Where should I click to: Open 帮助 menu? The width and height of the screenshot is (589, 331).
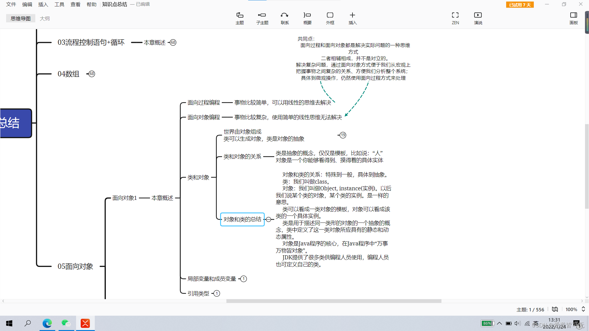pos(91,4)
